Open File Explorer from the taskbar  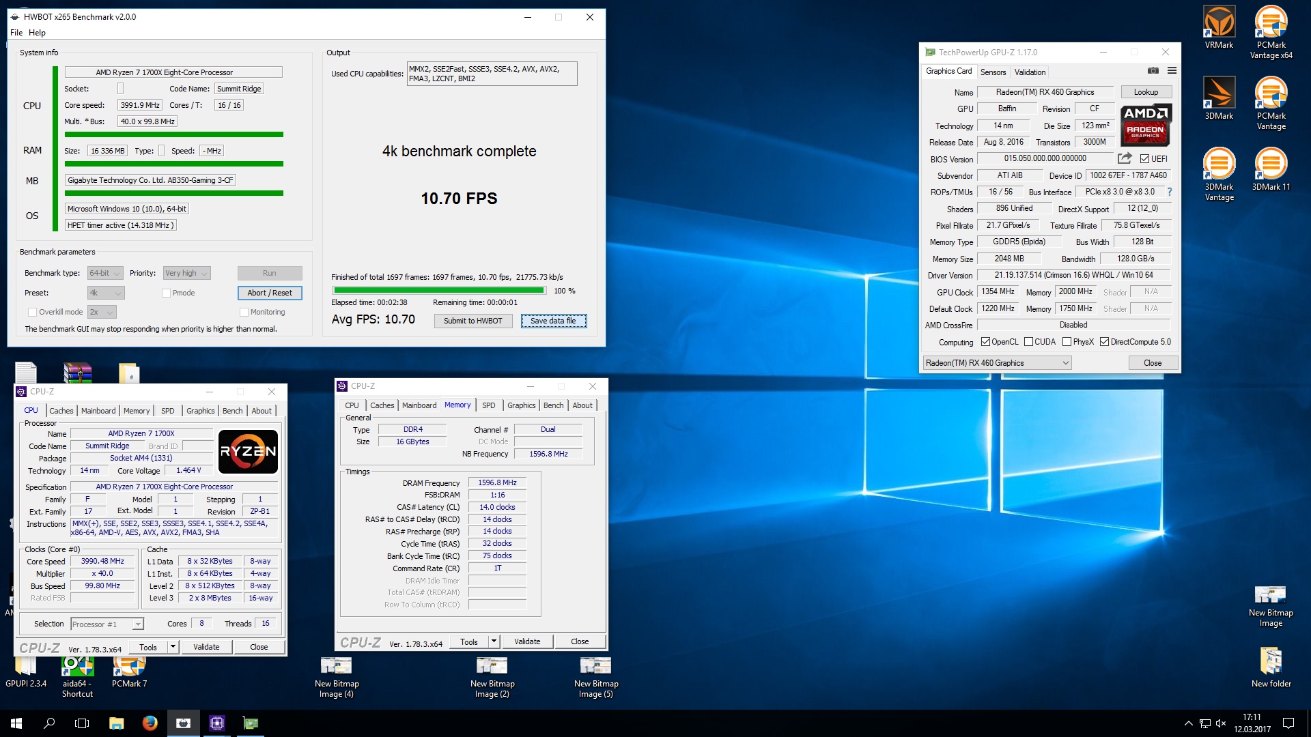pyautogui.click(x=116, y=723)
